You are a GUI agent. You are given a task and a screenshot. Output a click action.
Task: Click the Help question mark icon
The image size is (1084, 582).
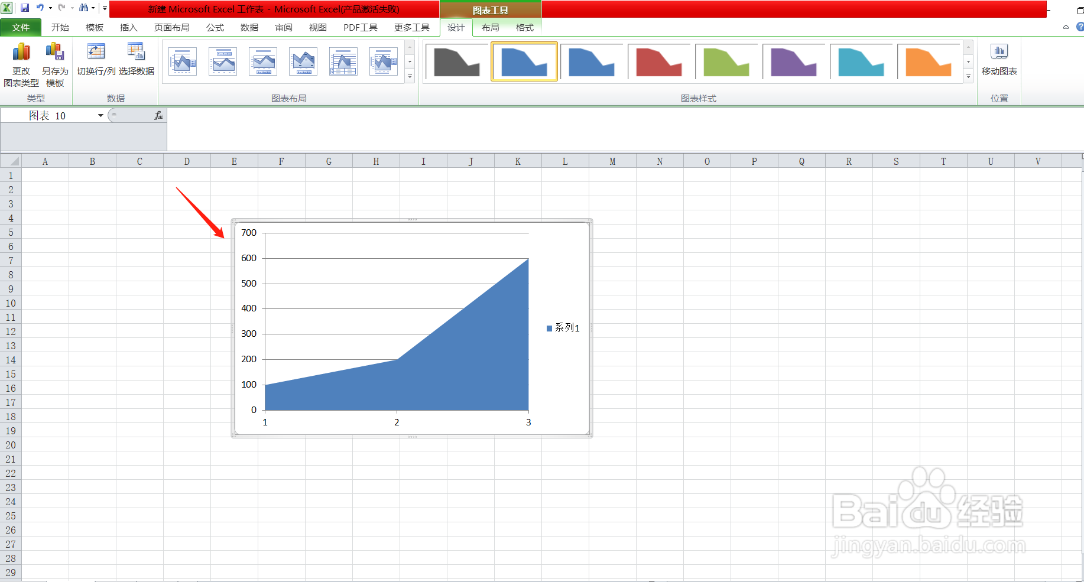tap(1079, 27)
